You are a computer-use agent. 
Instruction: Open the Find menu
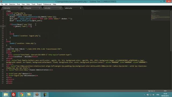pos(19,4)
